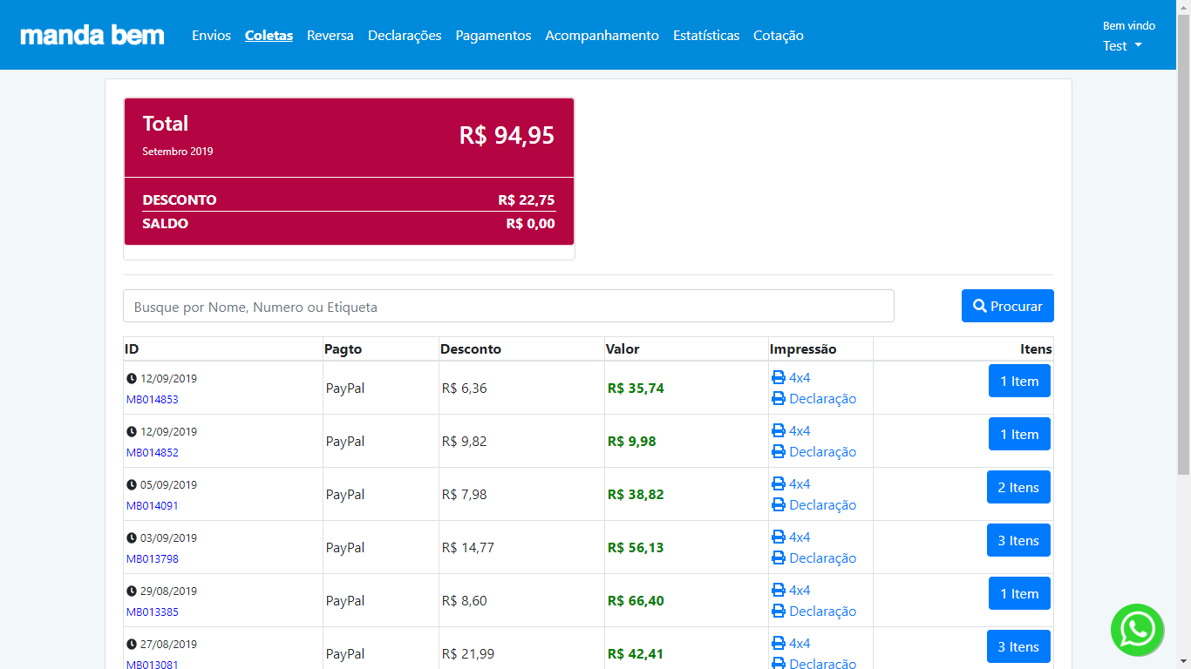The width and height of the screenshot is (1191, 669).
Task: Open 3 Itens button for MB013798
Action: [x=1018, y=540]
